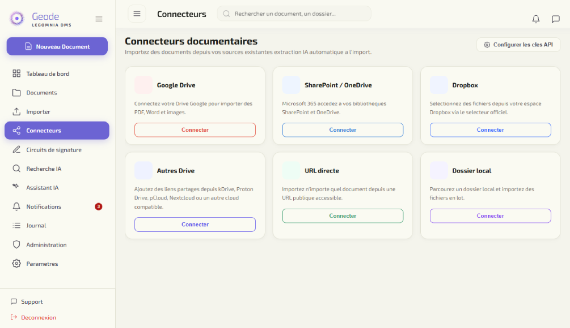Click the Autres Drive card icon

coord(143,170)
